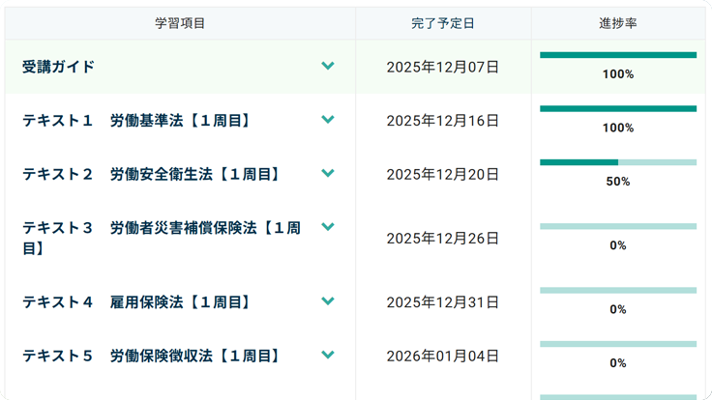Image resolution: width=712 pixels, height=400 pixels.
Task: Click the 進捗率 column header
Action: click(617, 22)
